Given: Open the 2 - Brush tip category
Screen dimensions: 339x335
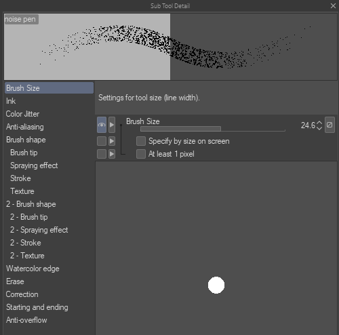Looking at the screenshot, I should tap(49, 217).
